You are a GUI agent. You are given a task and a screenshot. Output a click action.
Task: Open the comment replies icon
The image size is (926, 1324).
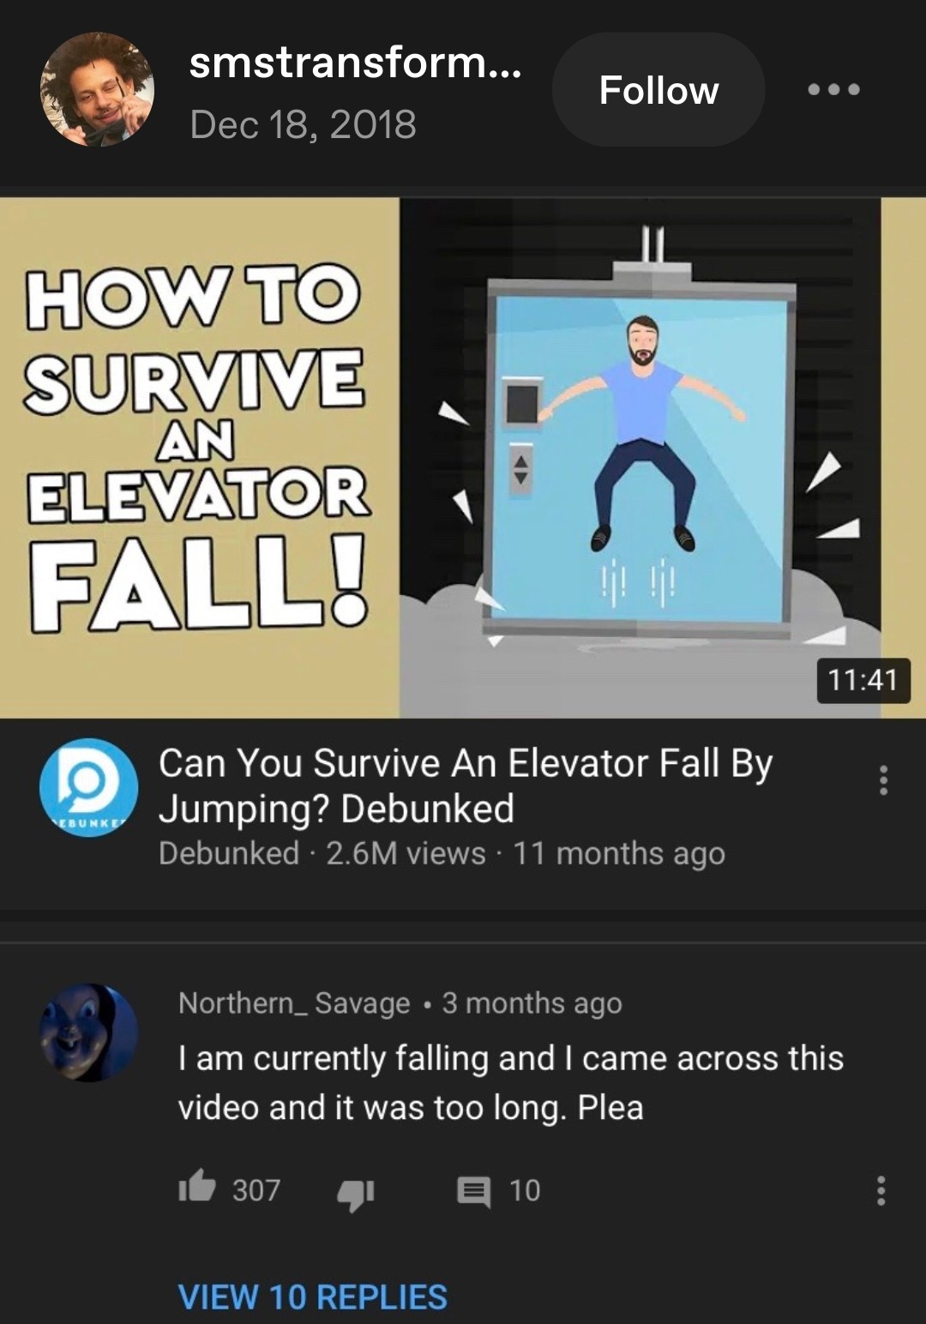tap(473, 1191)
